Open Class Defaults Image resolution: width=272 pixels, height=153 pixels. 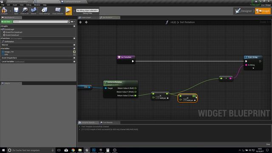pyautogui.click(x=58, y=11)
